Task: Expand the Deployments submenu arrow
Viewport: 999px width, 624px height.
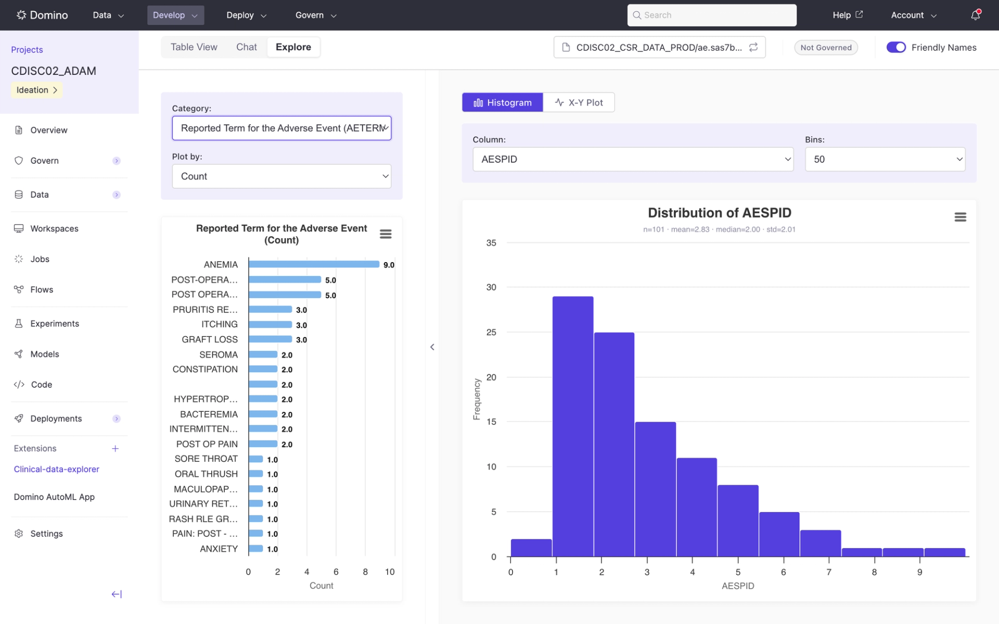Action: point(117,419)
